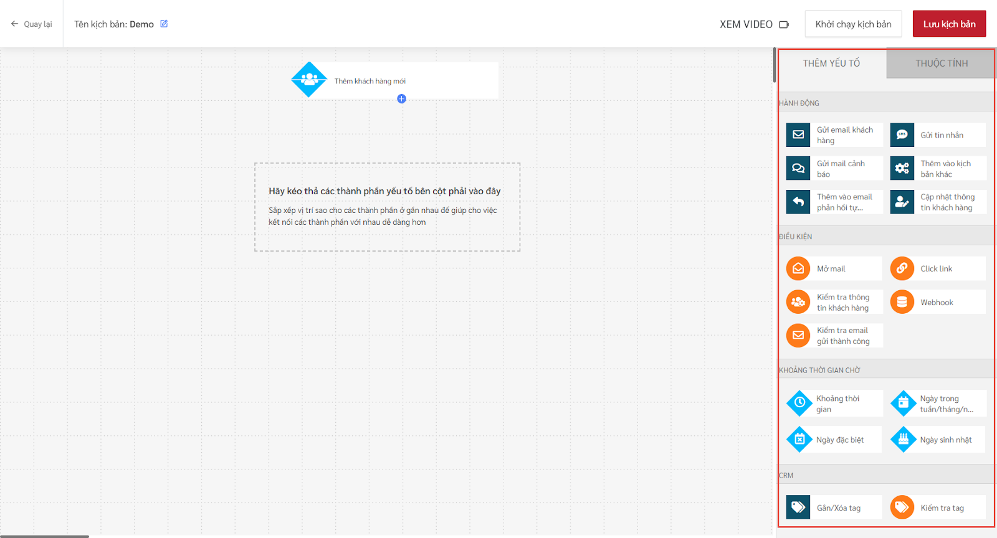
Task: Click the Thêm khách hàng mới node label
Action: tap(370, 81)
